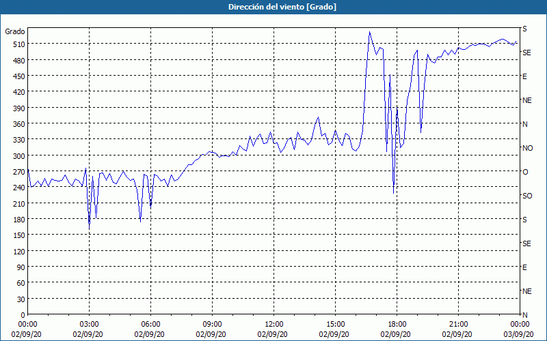Select the 09:00 time label

point(212,325)
